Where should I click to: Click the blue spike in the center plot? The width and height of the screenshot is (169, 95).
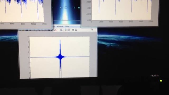[60, 55]
